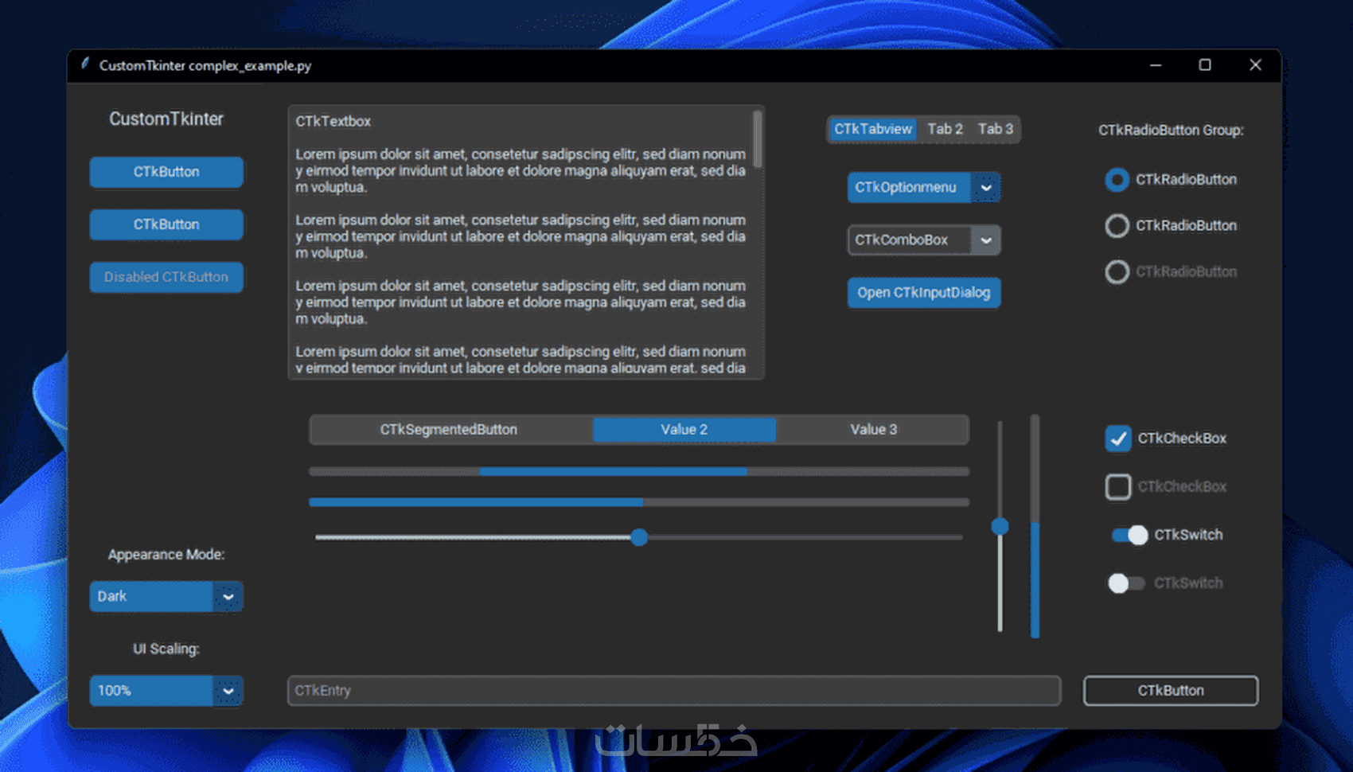Click the vertical blue progress bar
1353x772 pixels.
[1035, 526]
